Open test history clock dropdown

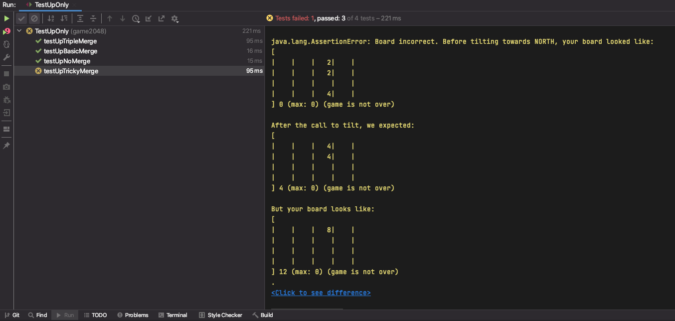coord(136,18)
